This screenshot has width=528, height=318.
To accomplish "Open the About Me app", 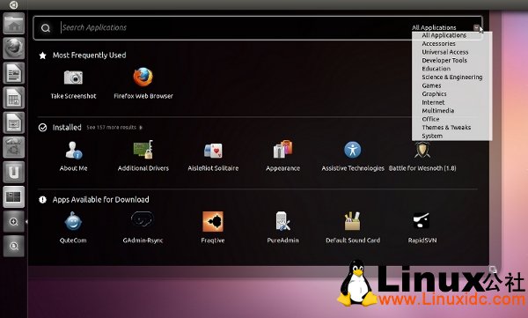I will 73,150.
